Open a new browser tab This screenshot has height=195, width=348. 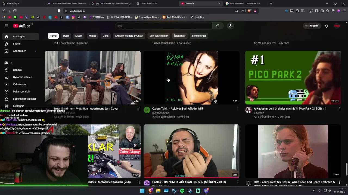(x=271, y=4)
